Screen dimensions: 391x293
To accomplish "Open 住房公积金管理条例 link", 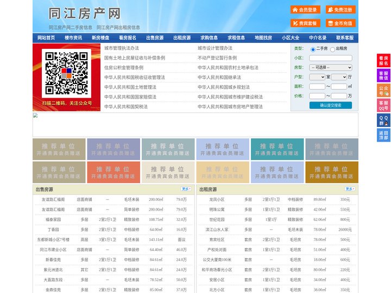I will point(124,67).
